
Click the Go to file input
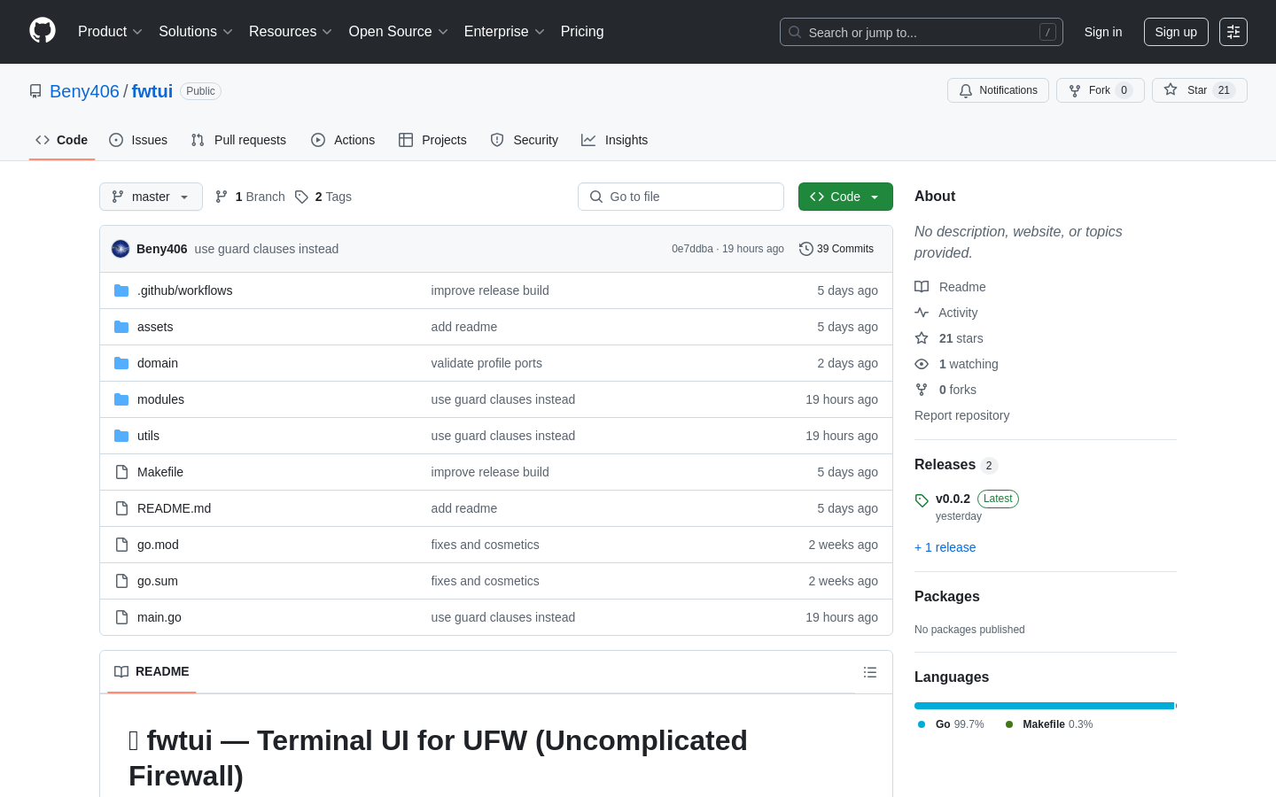(x=681, y=197)
